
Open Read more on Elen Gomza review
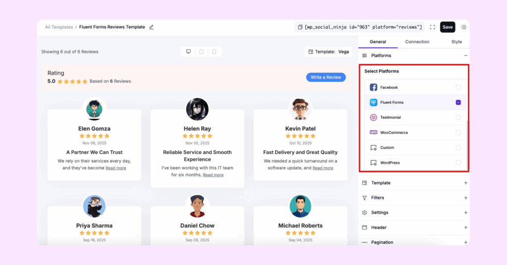pyautogui.click(x=116, y=168)
